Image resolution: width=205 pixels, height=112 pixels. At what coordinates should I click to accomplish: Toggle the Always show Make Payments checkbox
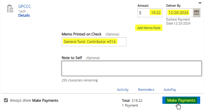6,100
